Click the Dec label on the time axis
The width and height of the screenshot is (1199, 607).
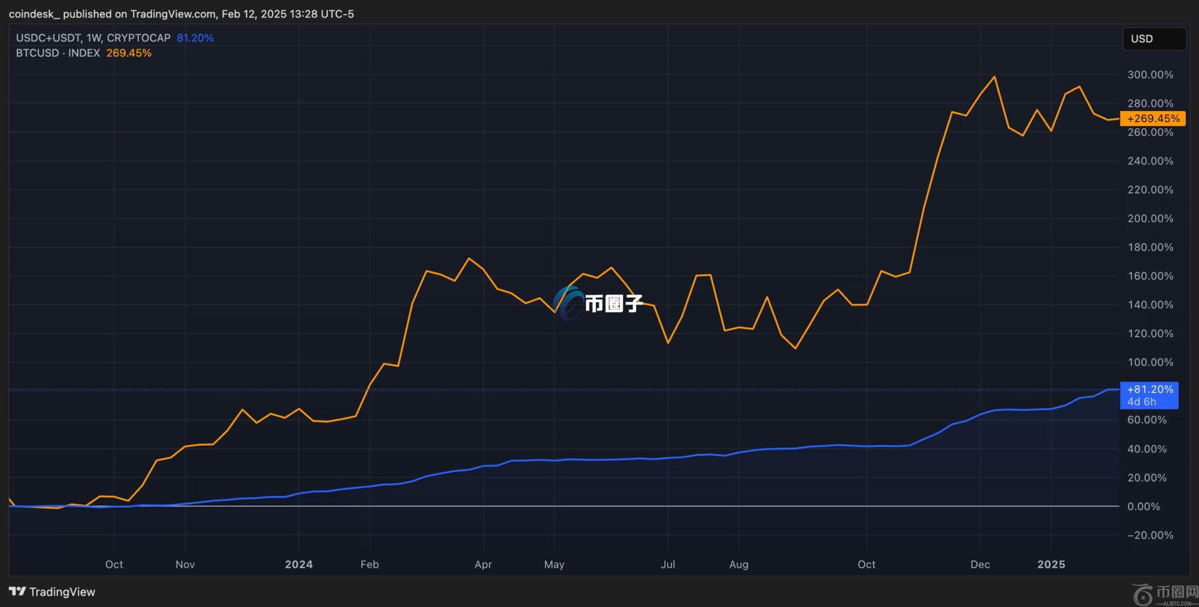click(x=980, y=565)
